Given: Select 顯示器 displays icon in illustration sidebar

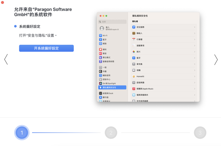Looking at the screenshot, I should [101, 97].
